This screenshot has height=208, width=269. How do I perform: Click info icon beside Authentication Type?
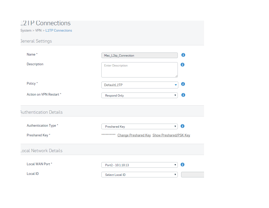click(x=183, y=126)
